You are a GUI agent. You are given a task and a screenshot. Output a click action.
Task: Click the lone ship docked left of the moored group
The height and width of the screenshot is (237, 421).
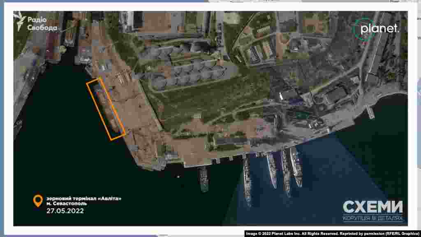pos(204,179)
